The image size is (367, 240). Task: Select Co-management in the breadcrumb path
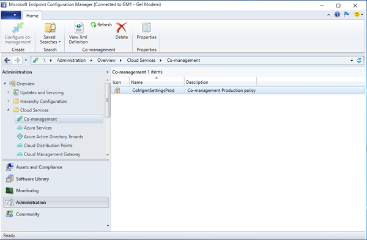pyautogui.click(x=183, y=60)
